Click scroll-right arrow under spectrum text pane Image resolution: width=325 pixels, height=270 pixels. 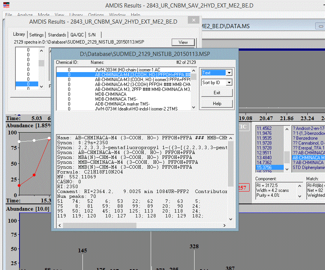224,225
